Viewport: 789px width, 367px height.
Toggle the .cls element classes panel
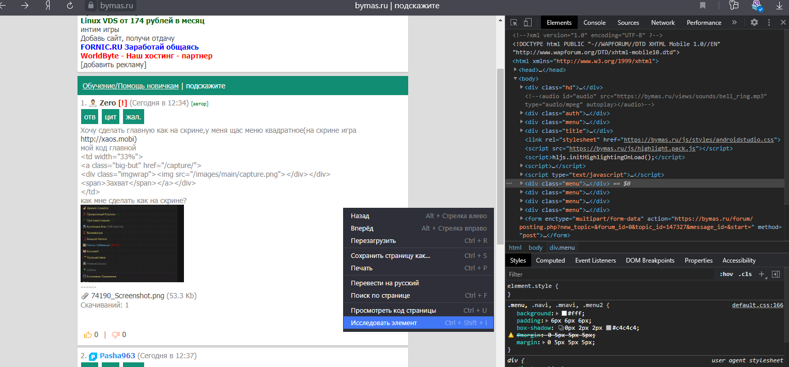coord(745,274)
